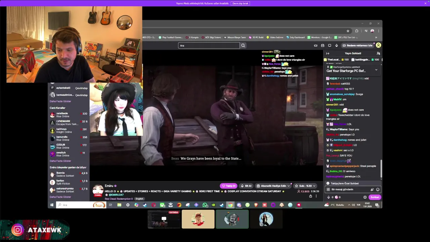Screen dimensions: 430x242
Task: Open the emote picker in chat input
Action: pyautogui.click(x=378, y=190)
